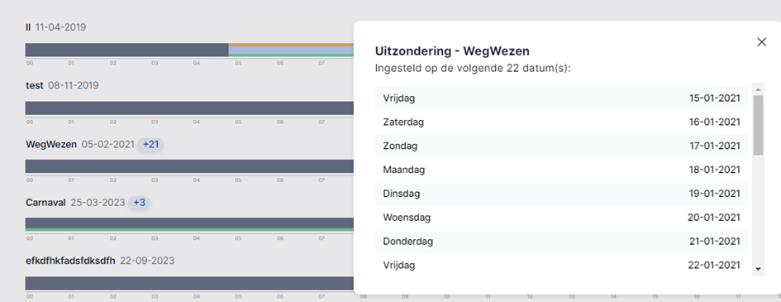The image size is (781, 302).
Task: Select the Woensdag 20-01-2021 row
Action: (561, 218)
